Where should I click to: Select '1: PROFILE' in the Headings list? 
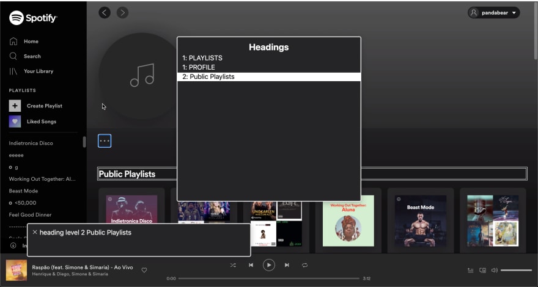click(268, 68)
